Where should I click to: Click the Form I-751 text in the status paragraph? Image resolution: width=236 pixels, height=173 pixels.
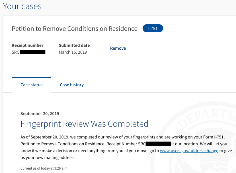click(214, 137)
